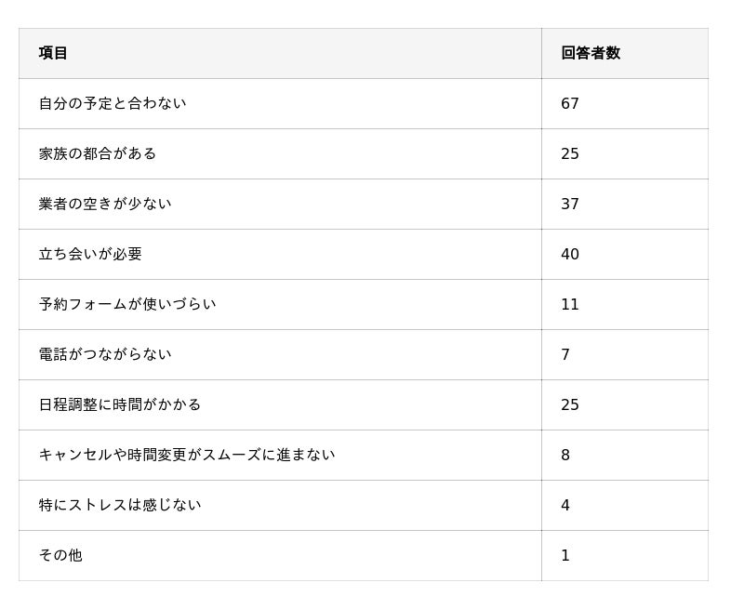This screenshot has width=744, height=609.
Task: Select the キャンセルや時間変更がスムーズに進まない cell
Action: click(x=187, y=455)
